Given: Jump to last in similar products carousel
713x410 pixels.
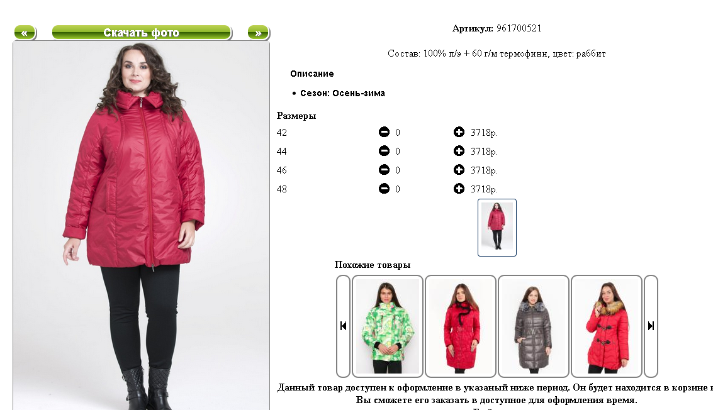Looking at the screenshot, I should [651, 326].
